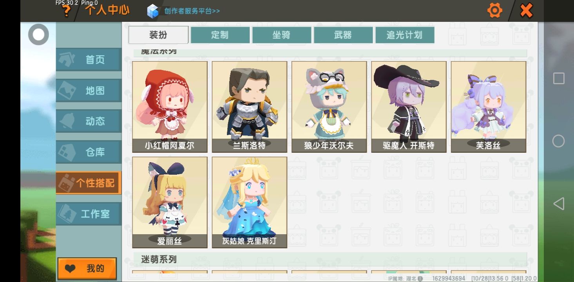574x282 pixels.
Task: Click the creator platform cube icon
Action: pos(152,11)
